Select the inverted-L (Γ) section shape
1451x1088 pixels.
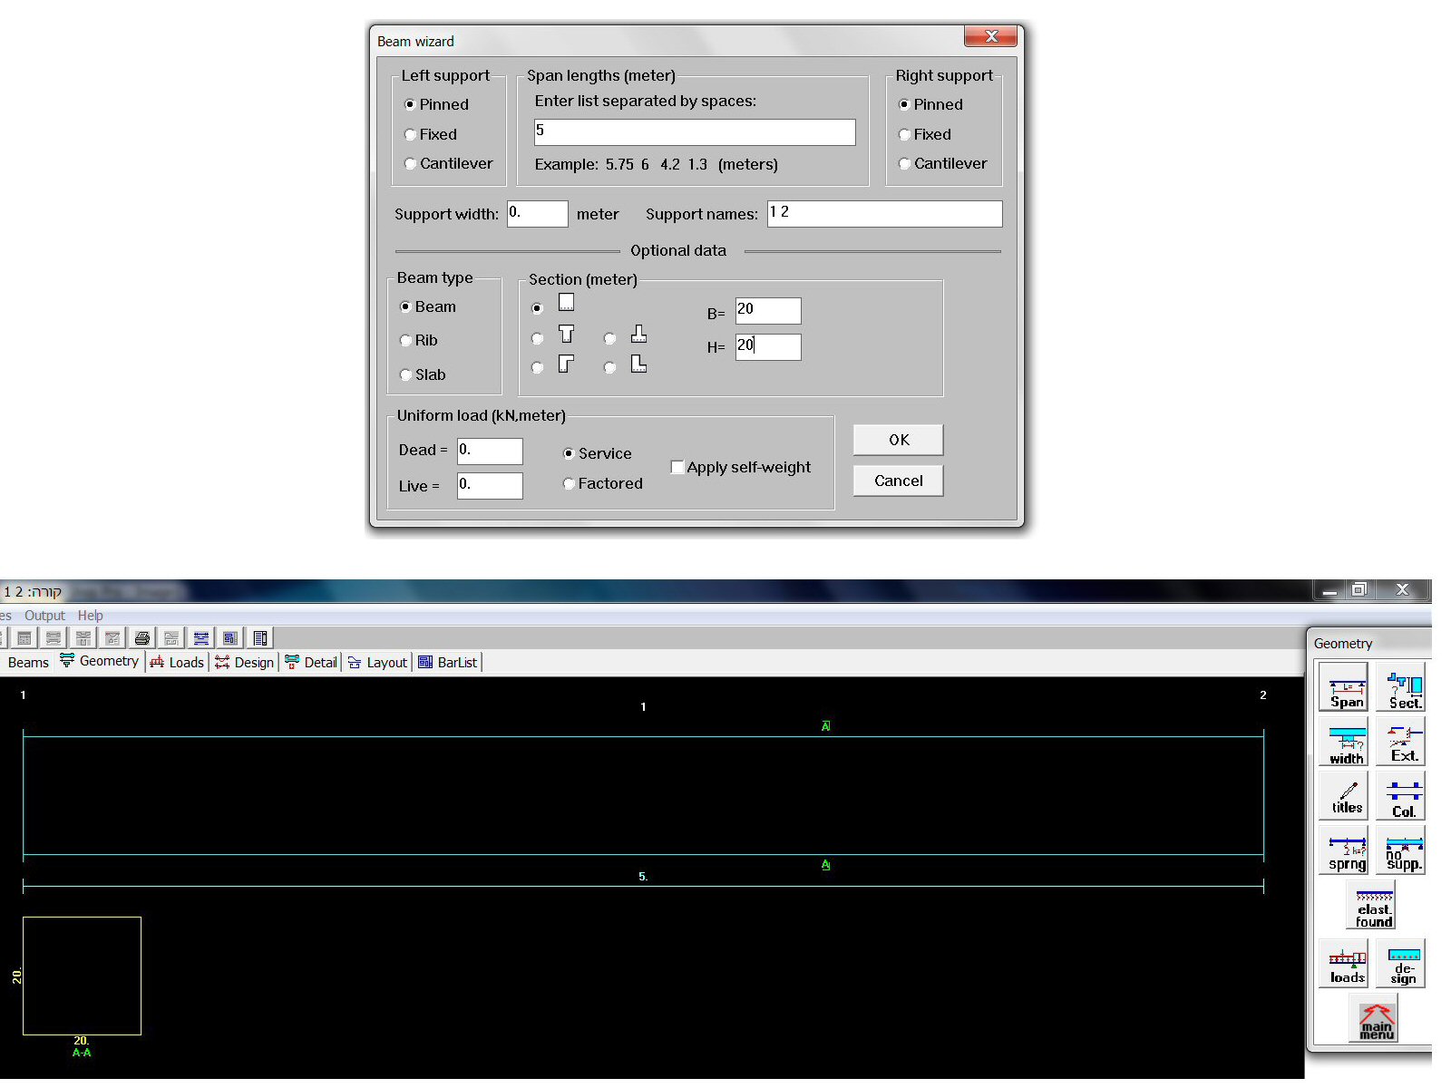tap(538, 367)
